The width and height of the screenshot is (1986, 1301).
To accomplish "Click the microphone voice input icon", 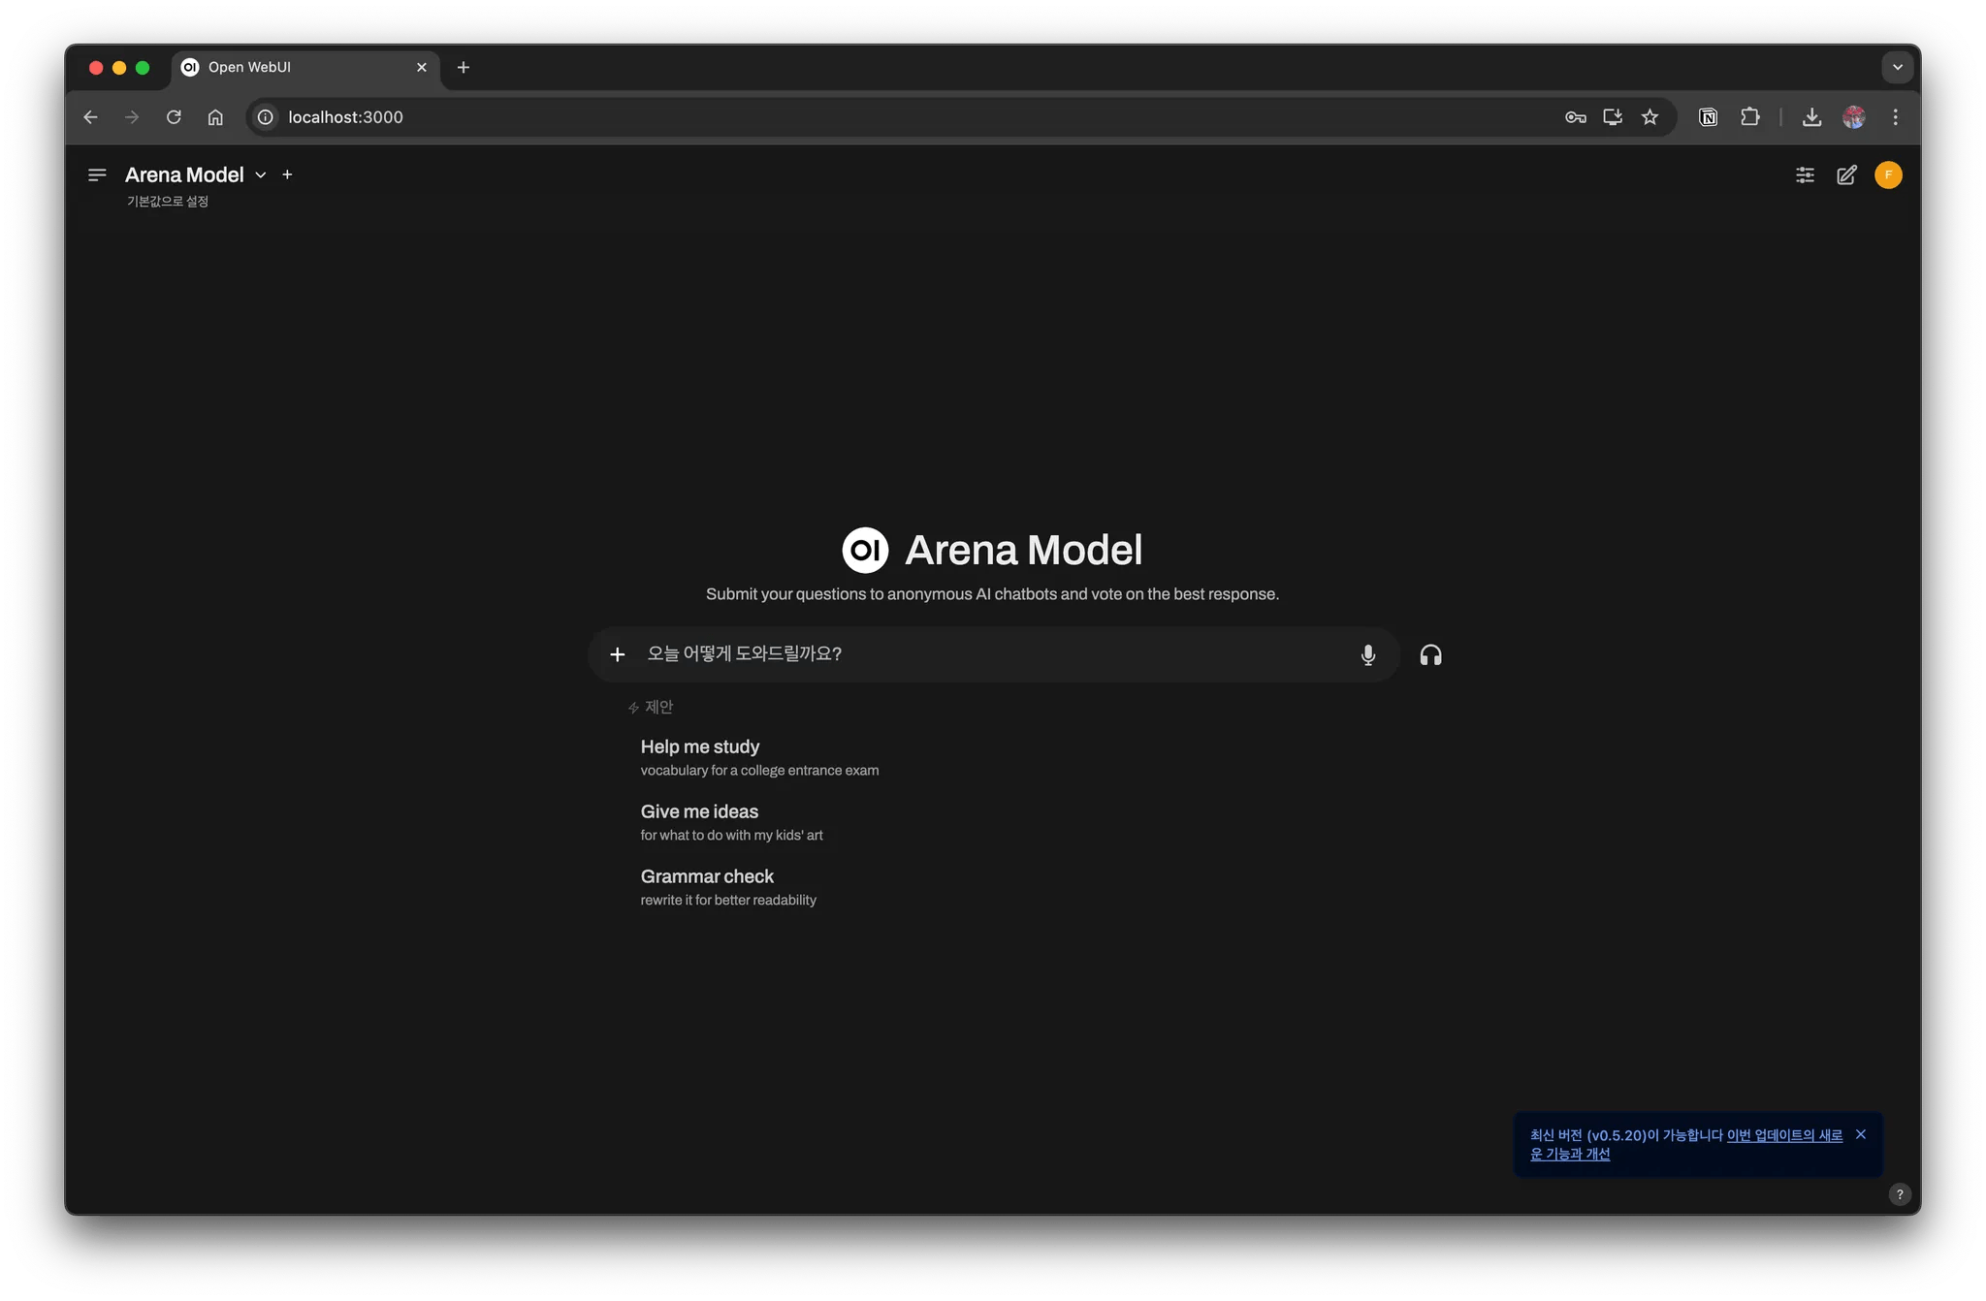I will (1367, 654).
